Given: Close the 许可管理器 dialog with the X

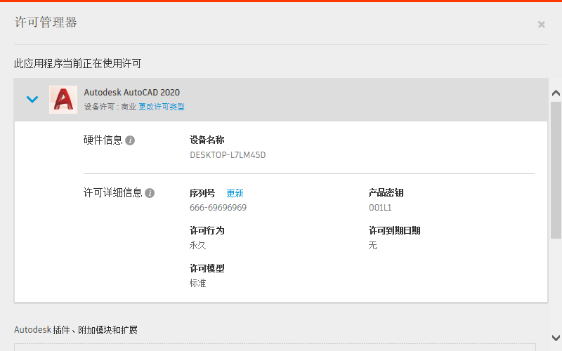Looking at the screenshot, I should click(541, 25).
